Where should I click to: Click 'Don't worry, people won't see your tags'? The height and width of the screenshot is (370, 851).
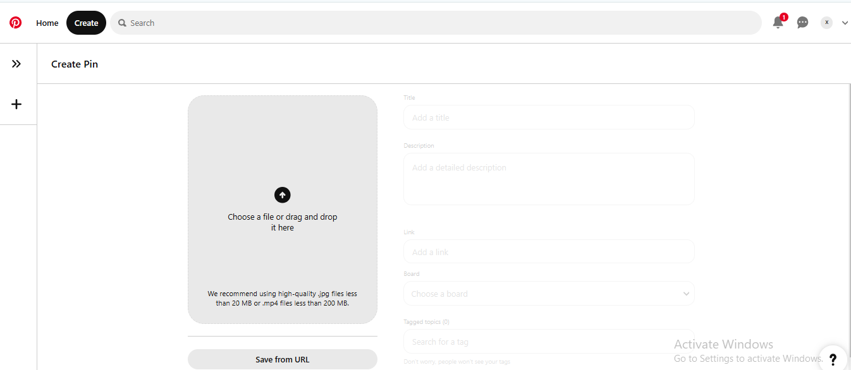[456, 362]
